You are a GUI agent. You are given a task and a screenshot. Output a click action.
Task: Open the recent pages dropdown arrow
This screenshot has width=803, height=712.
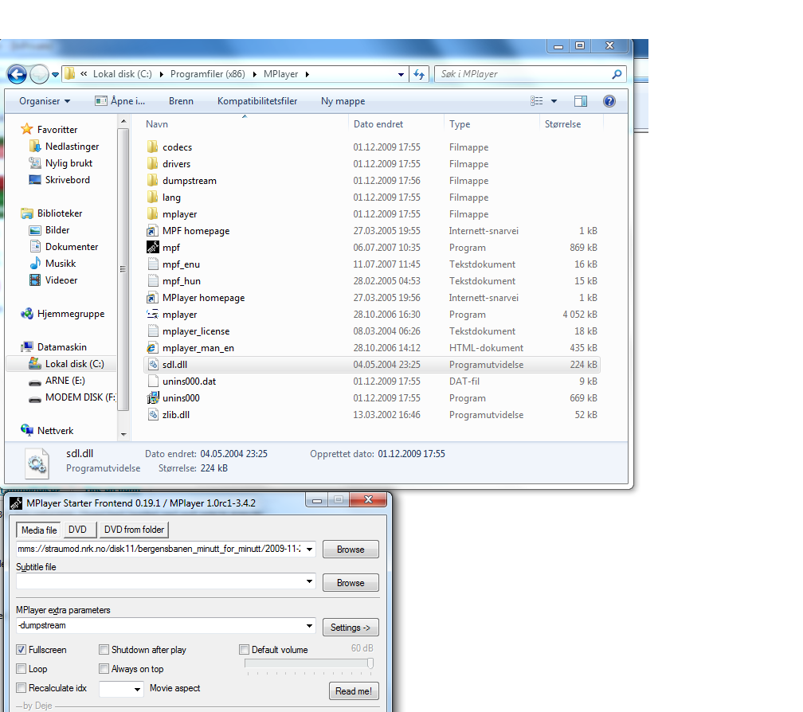pos(55,75)
